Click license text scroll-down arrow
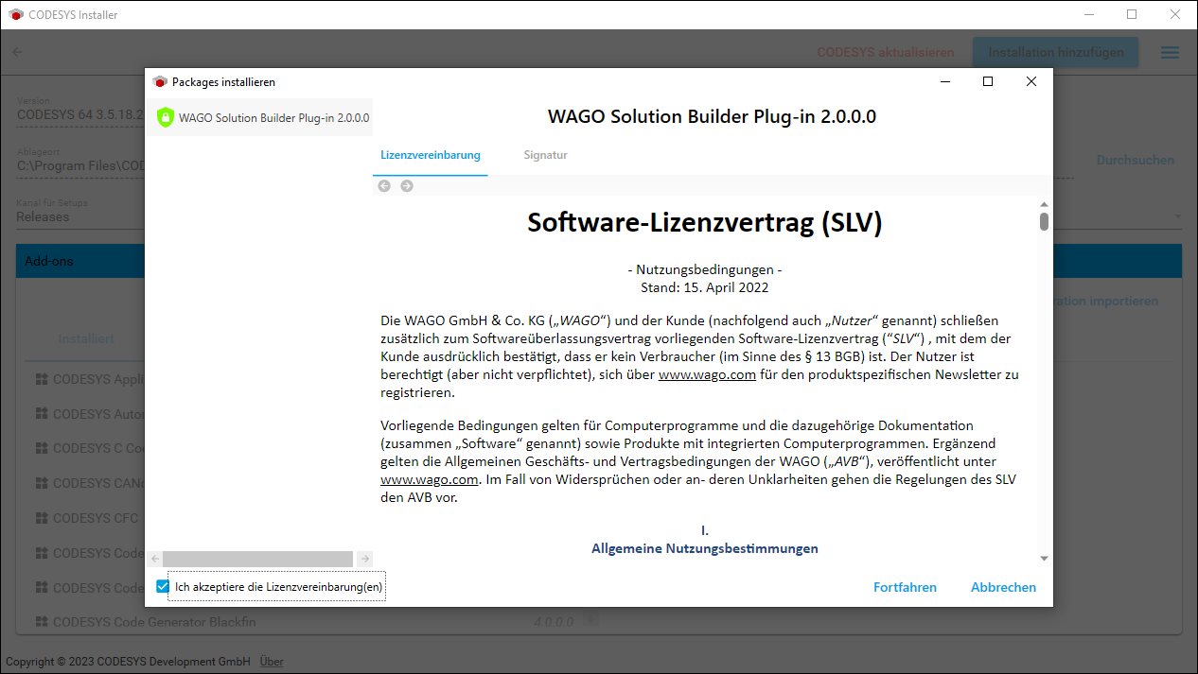 click(x=1044, y=558)
